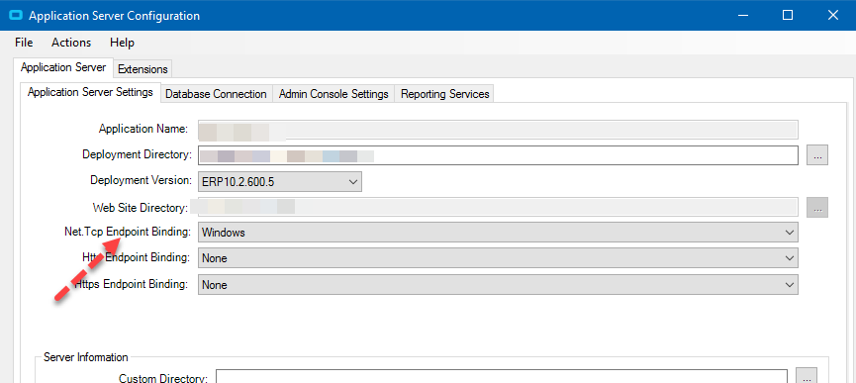Open the Database Connection tab
The width and height of the screenshot is (856, 383).
point(216,94)
